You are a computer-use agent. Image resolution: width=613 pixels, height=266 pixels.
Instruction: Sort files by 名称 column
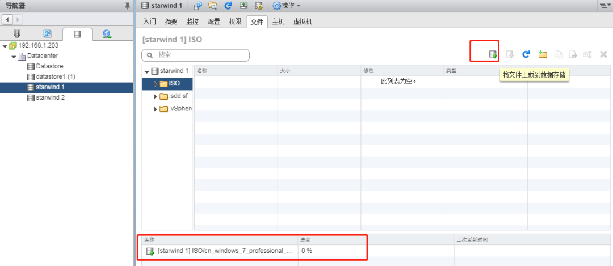pos(236,71)
